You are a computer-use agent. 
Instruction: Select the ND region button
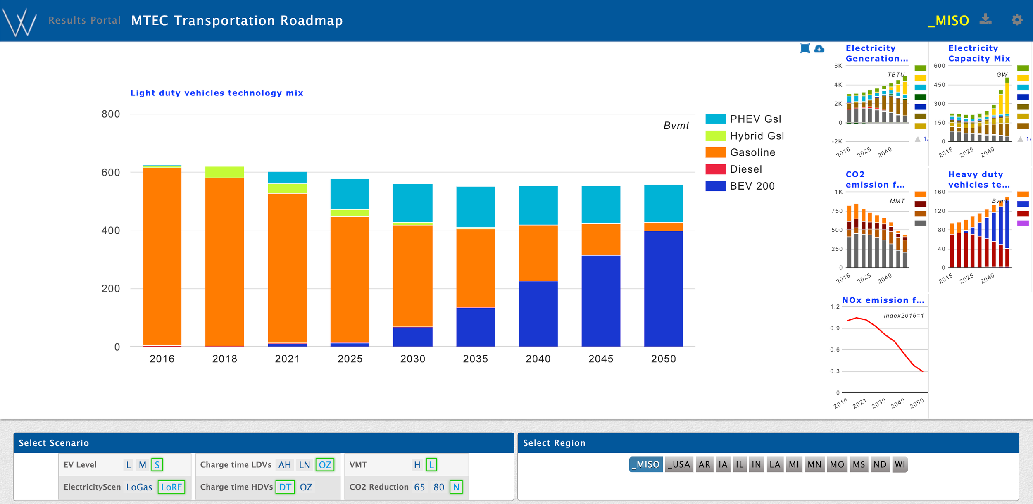tap(880, 464)
